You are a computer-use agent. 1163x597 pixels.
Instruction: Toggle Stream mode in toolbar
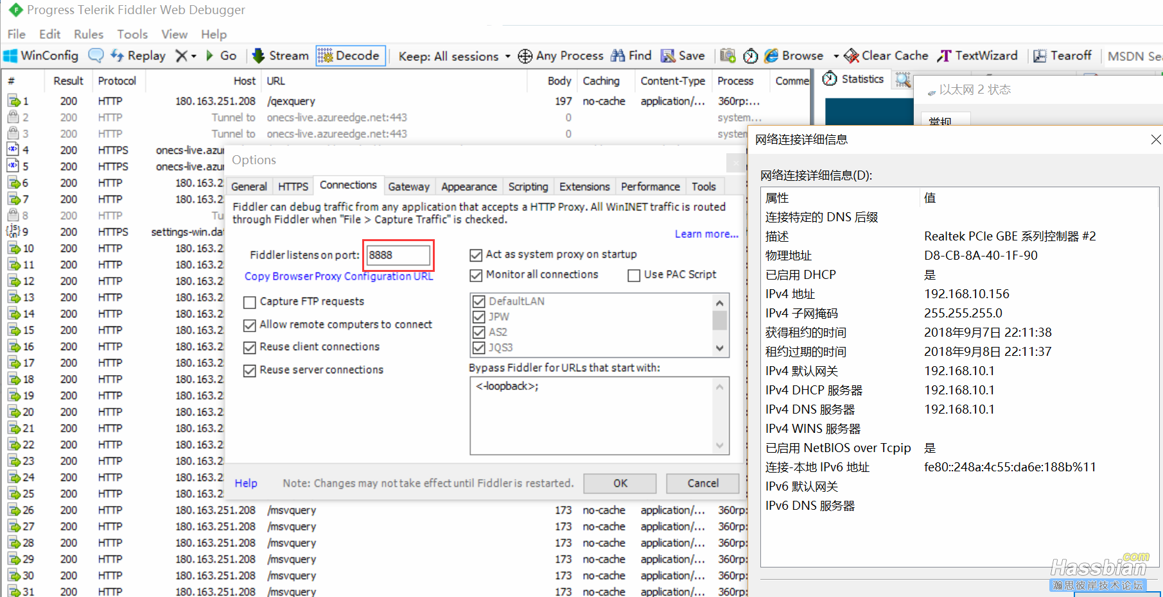click(281, 56)
